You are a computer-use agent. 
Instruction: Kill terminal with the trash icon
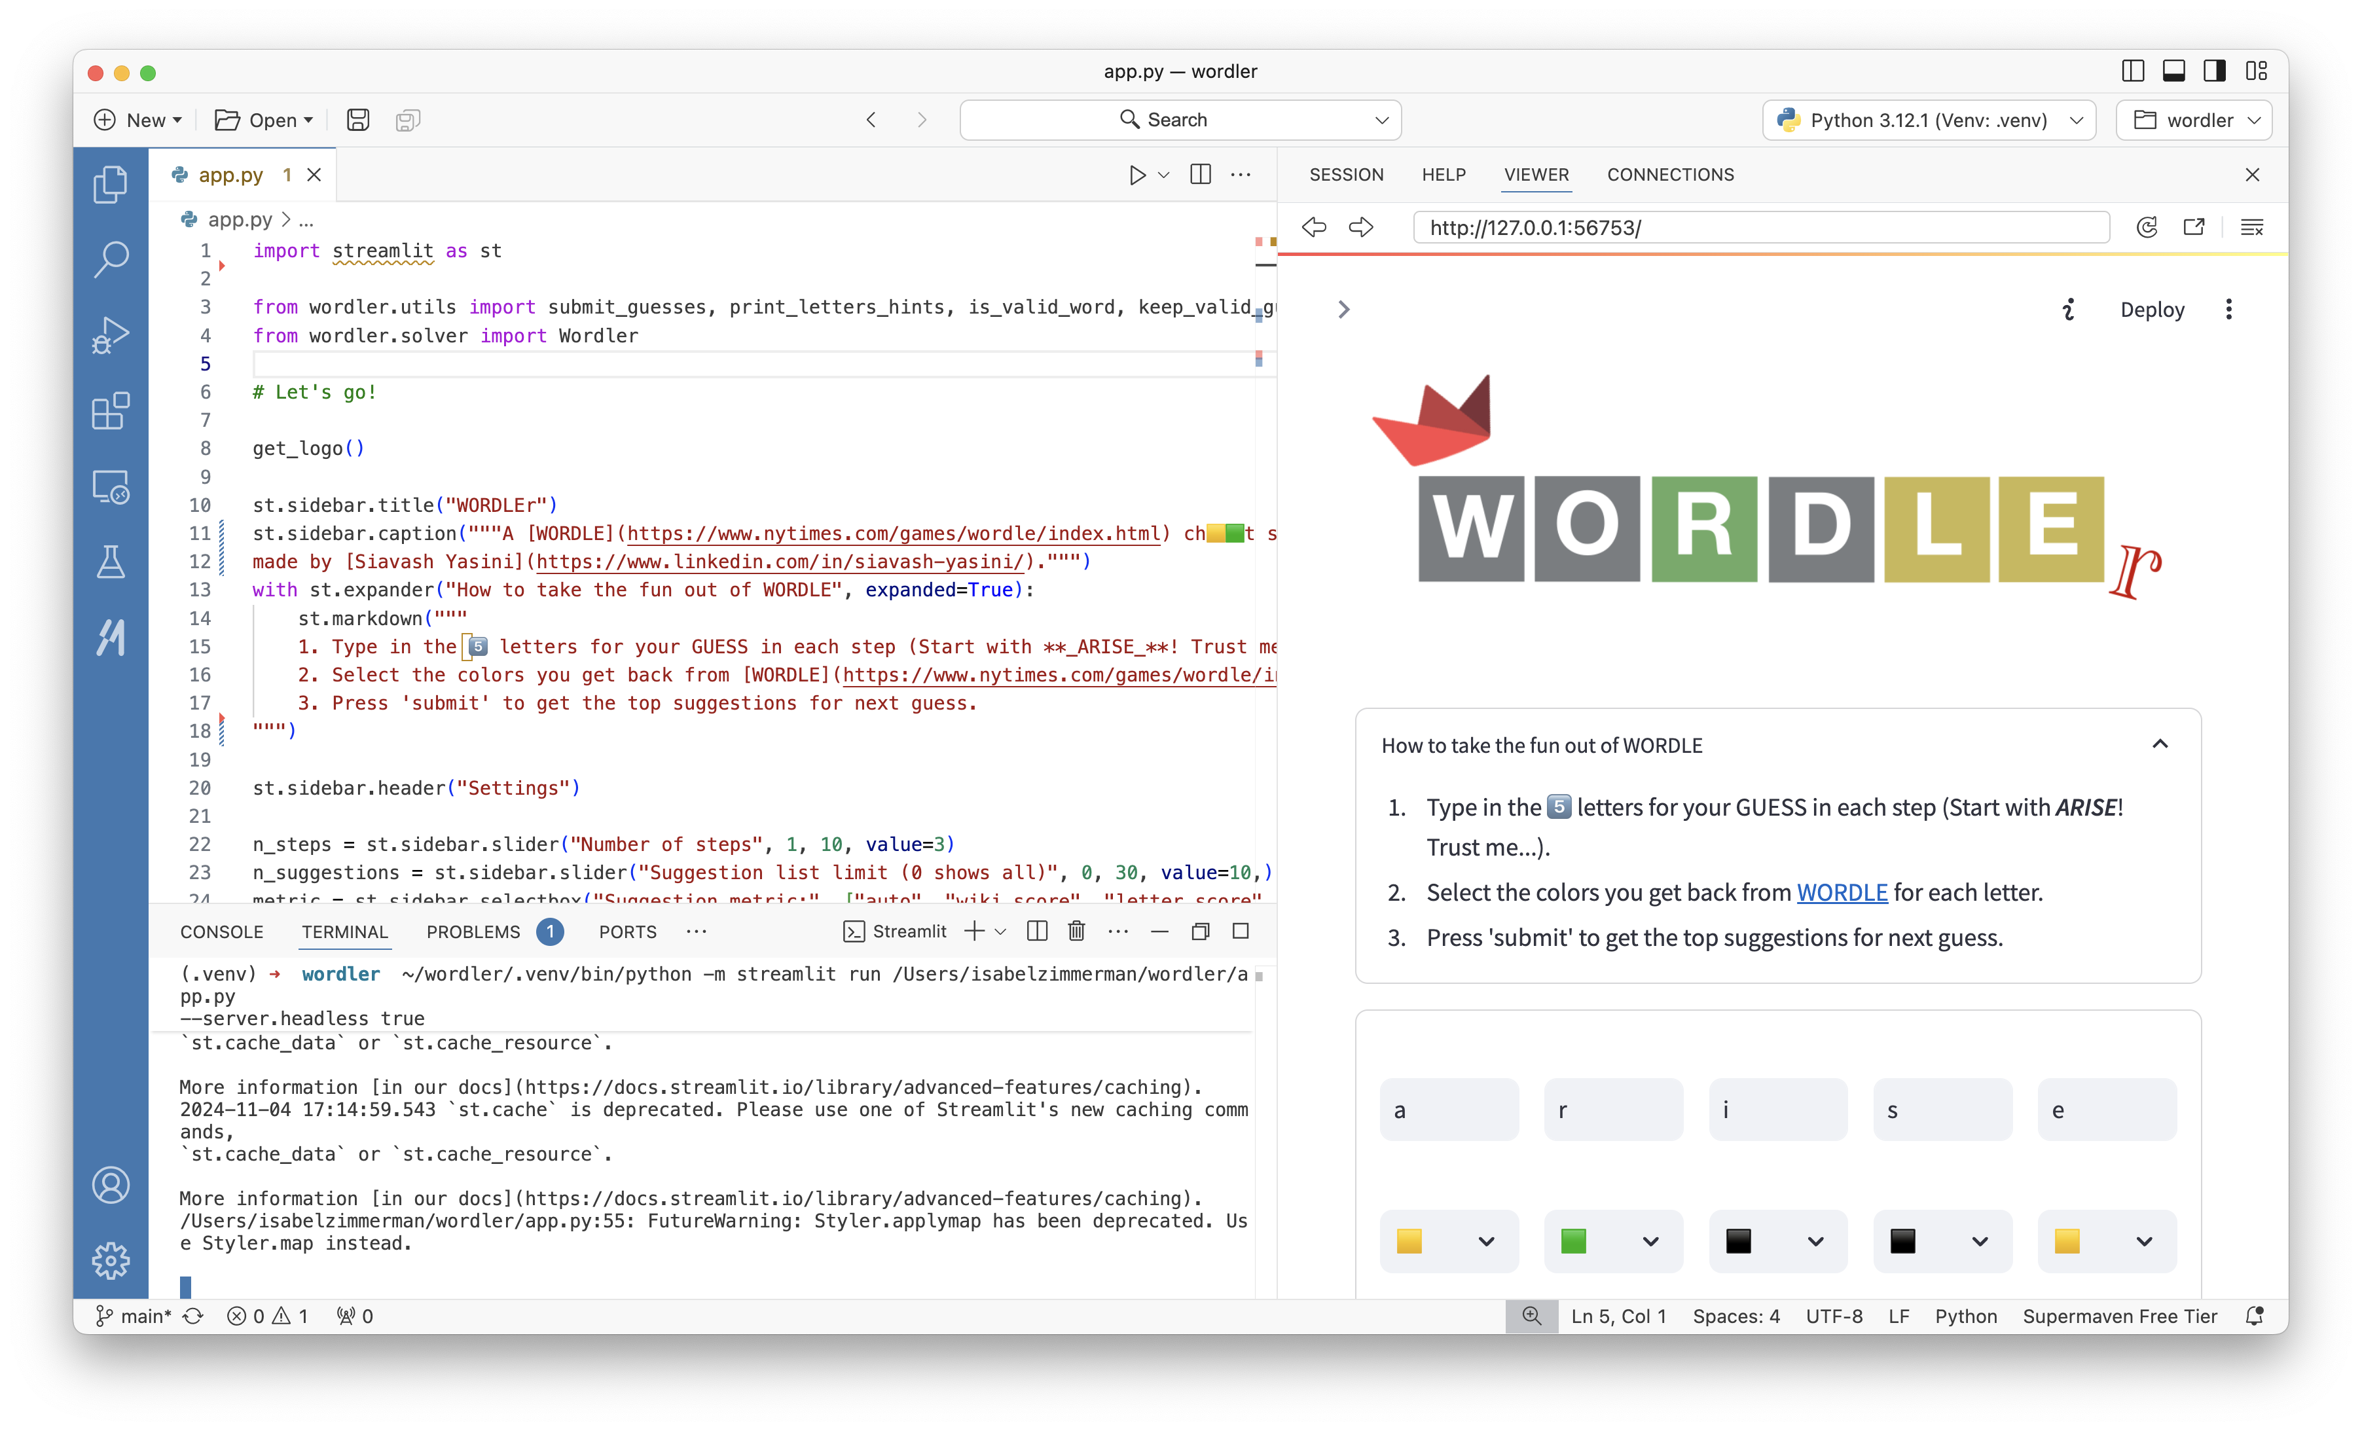tap(1076, 932)
